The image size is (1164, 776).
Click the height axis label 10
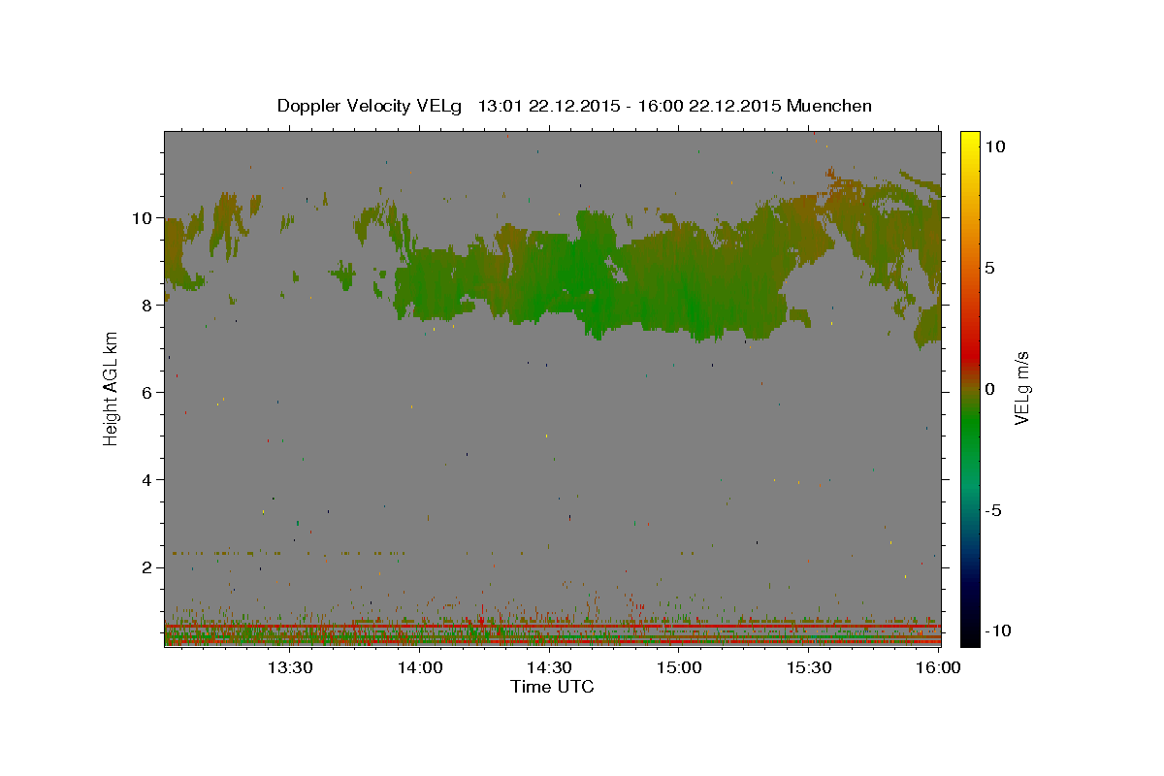tap(144, 217)
